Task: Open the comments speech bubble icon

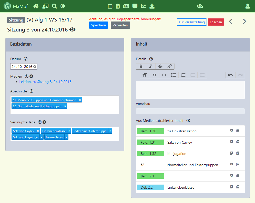Action: tap(135, 6)
